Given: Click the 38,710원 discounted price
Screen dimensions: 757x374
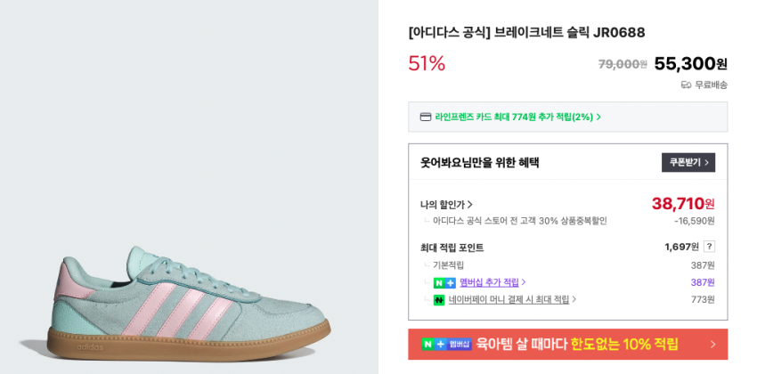Looking at the screenshot, I should [x=682, y=204].
